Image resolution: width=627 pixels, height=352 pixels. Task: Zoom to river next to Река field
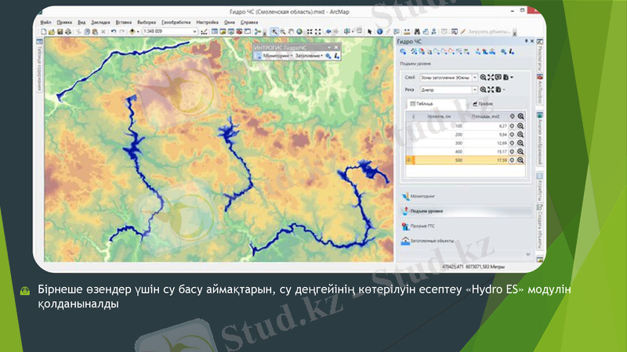pos(483,90)
